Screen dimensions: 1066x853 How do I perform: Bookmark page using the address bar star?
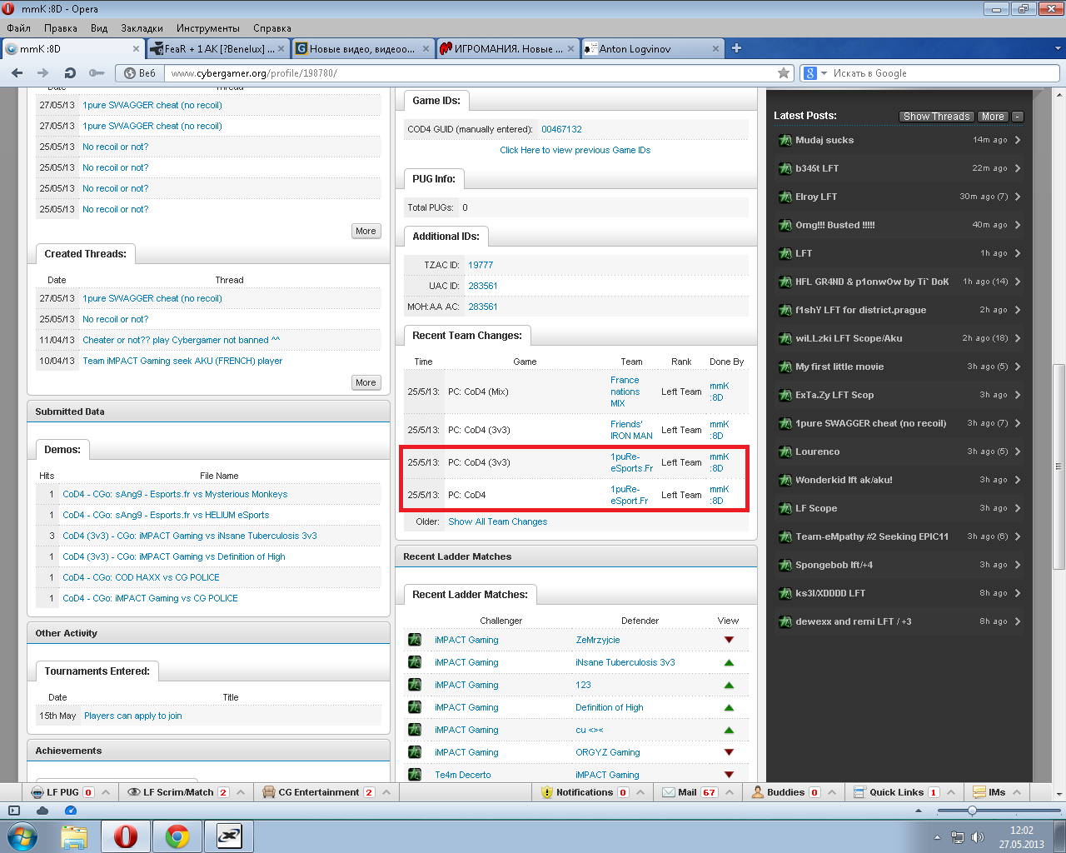pos(783,73)
